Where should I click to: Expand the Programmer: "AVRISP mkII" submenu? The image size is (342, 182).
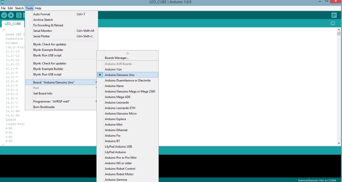[x=61, y=101]
